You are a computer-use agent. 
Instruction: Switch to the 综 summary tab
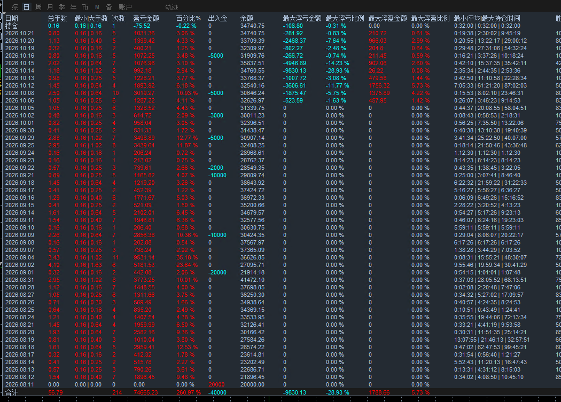pos(14,7)
